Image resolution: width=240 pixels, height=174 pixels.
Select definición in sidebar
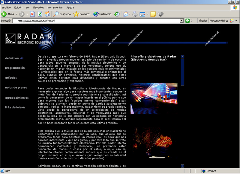click(12, 58)
